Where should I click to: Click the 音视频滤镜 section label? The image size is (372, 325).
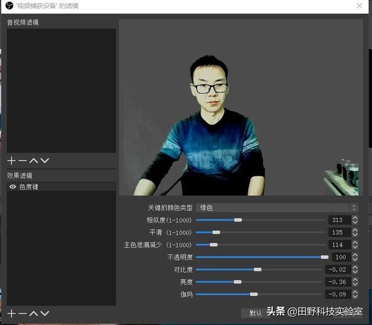tap(23, 22)
